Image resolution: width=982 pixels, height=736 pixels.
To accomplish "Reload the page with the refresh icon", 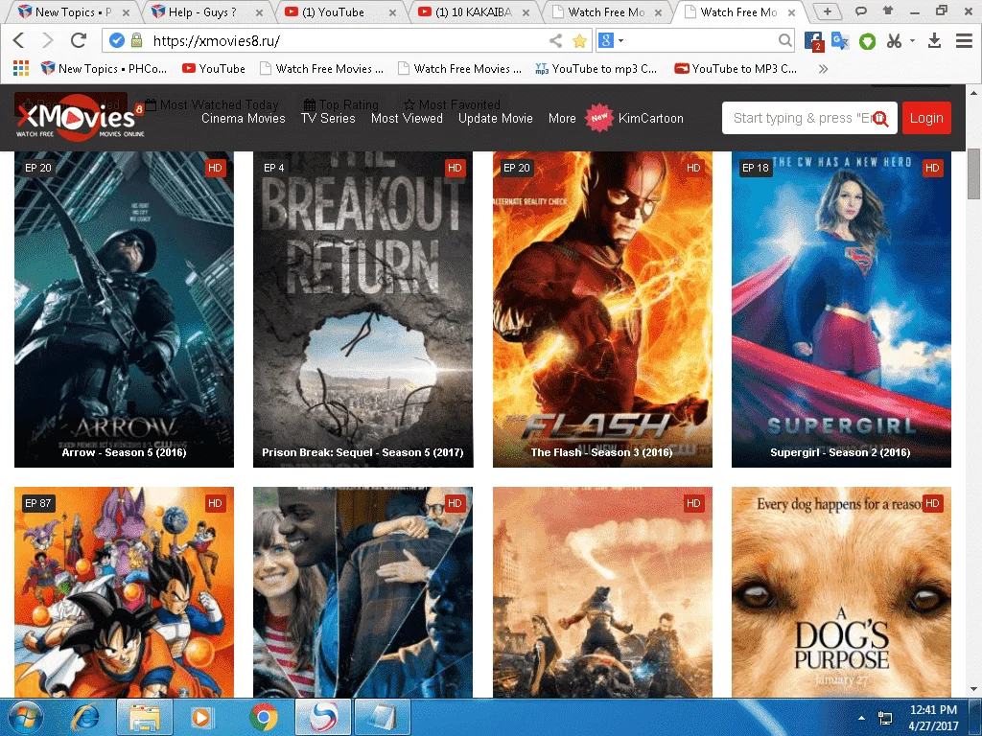I will [79, 40].
